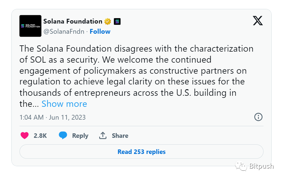Click the blue reply bubble icon
Image resolution: width=283 pixels, height=179 pixels.
(63, 135)
